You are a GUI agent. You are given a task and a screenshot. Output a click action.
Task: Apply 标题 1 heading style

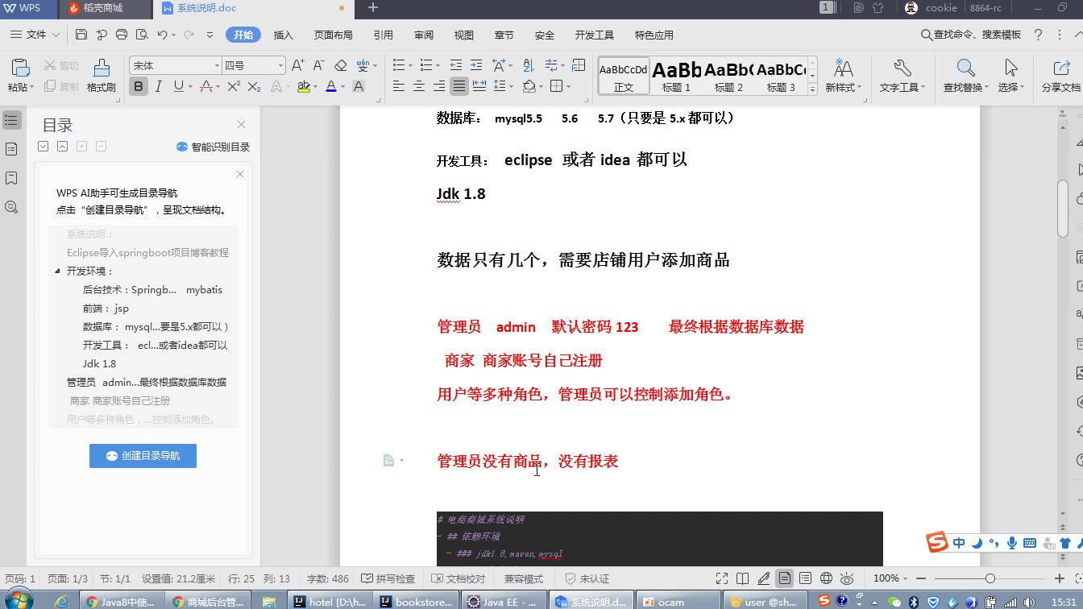tap(677, 77)
